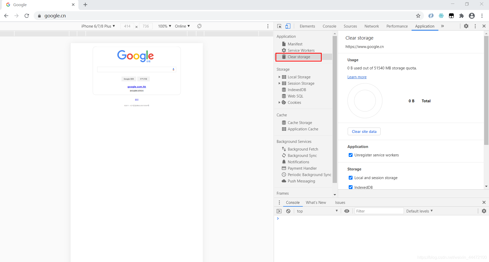Expand the Local Storage tree node
This screenshot has height=262, width=489.
[279, 77]
